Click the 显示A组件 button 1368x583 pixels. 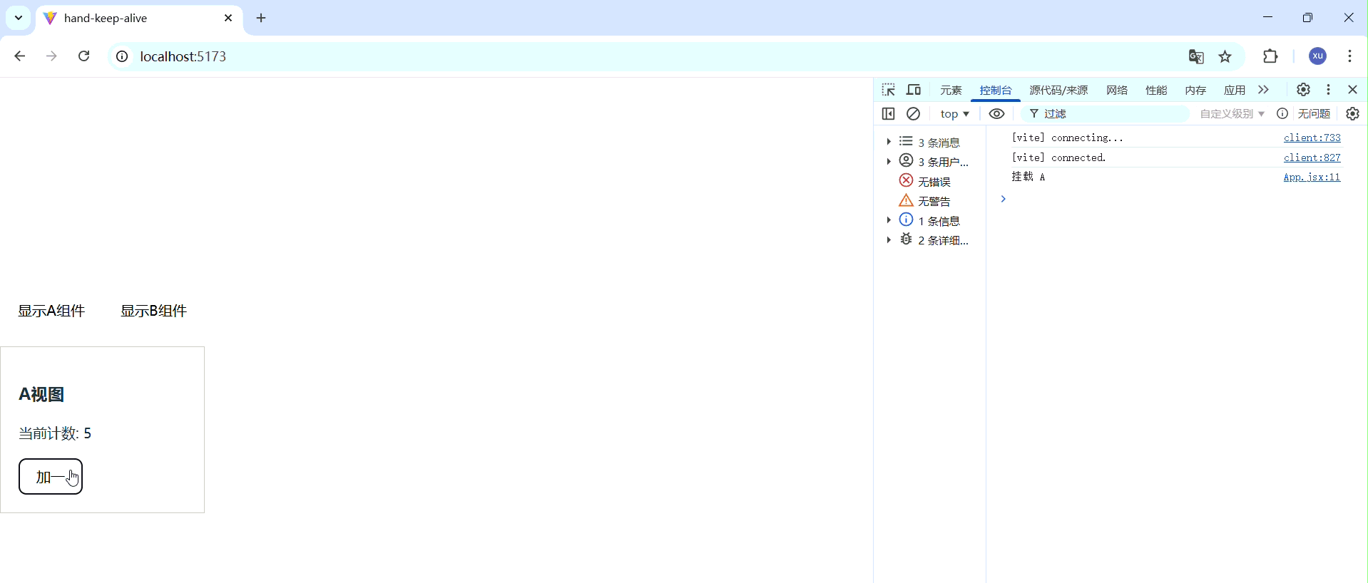[51, 311]
